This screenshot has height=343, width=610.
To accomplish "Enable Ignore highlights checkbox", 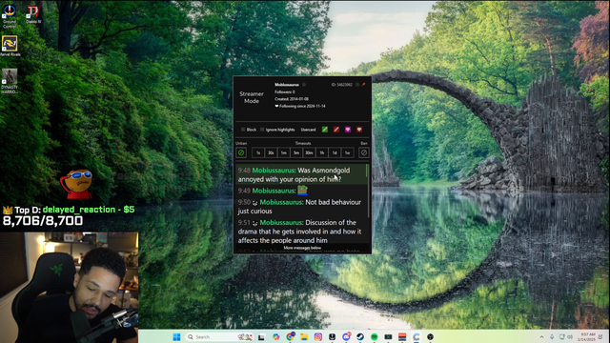I will coord(262,130).
